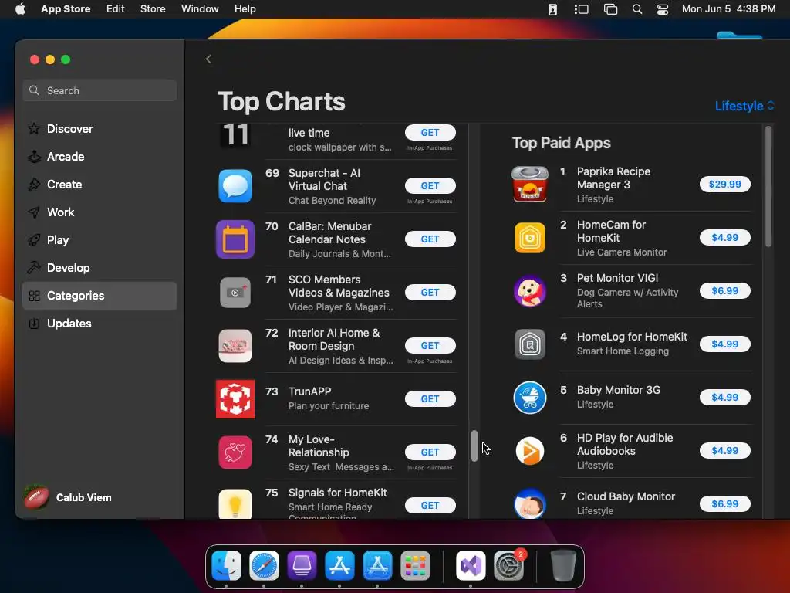This screenshot has width=790, height=593.
Task: Open Superchat - AI Virtual Chat app icon
Action: click(235, 186)
